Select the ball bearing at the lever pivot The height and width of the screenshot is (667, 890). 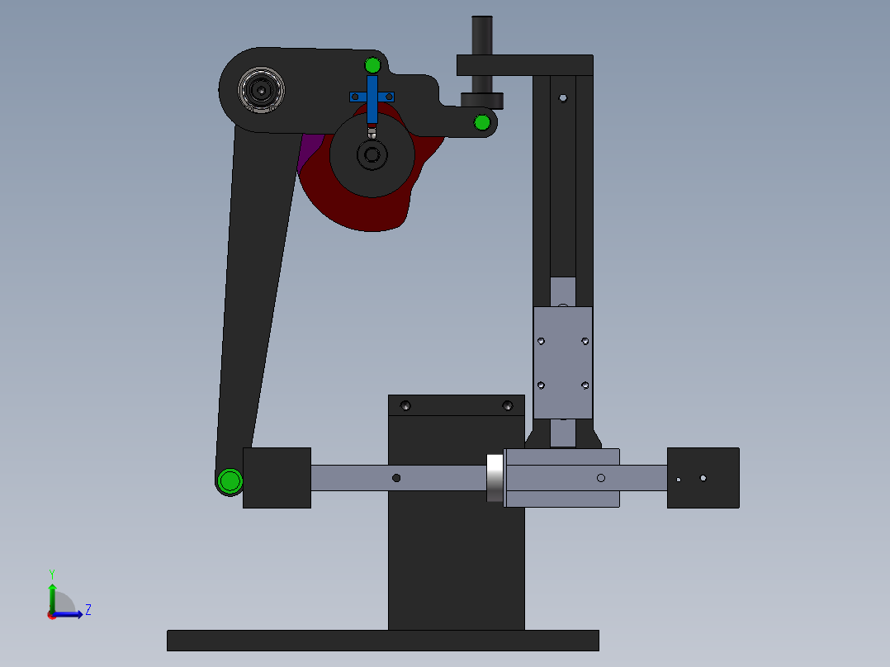[x=261, y=90]
